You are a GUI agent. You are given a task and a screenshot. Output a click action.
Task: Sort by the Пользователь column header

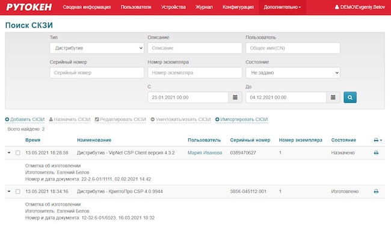[205, 140]
